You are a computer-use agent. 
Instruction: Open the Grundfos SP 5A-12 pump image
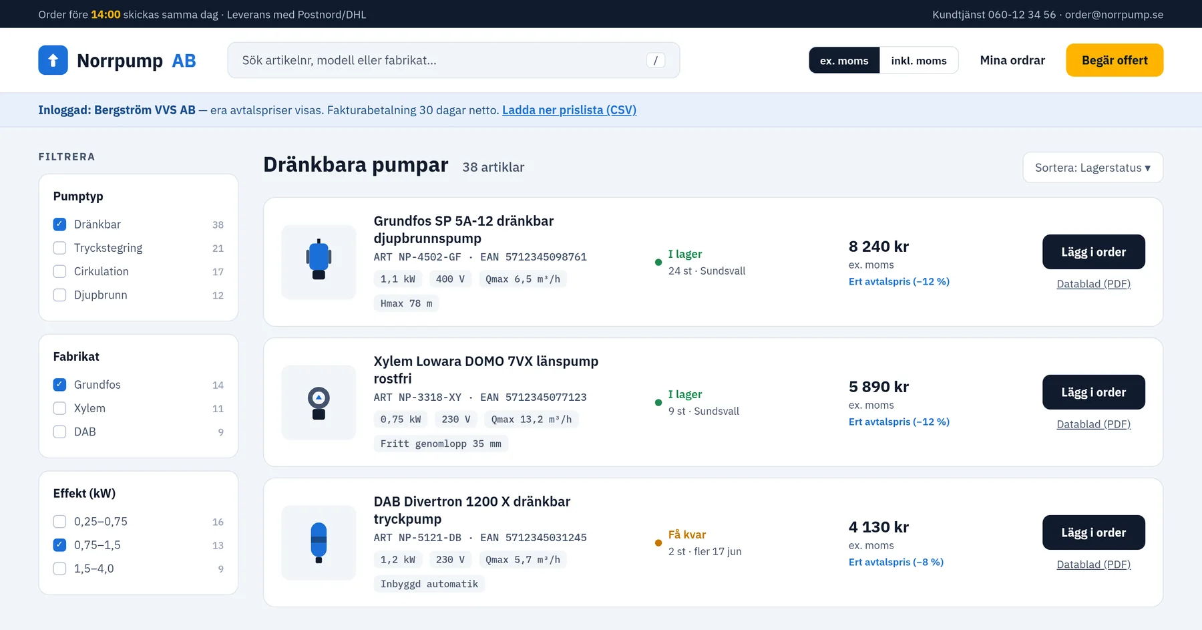(x=319, y=262)
